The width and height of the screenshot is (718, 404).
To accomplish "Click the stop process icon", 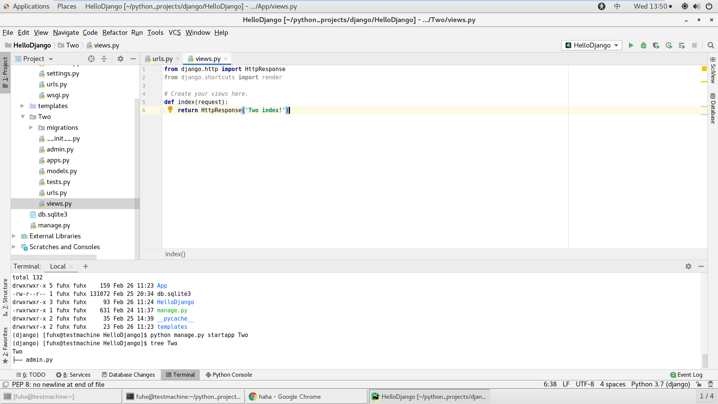I will tap(694, 45).
